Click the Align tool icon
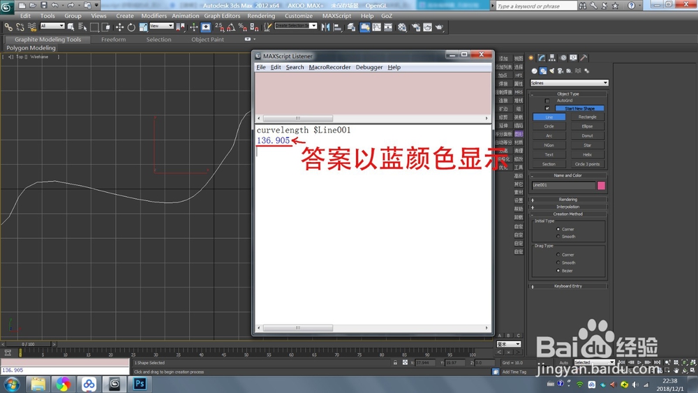698x393 pixels. pos(337,27)
